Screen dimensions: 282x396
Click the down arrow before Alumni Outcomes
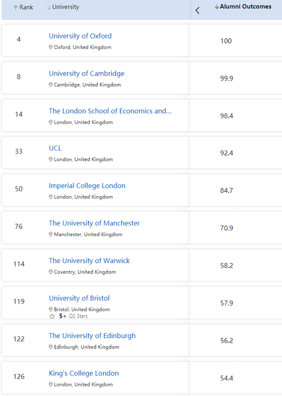tap(217, 7)
